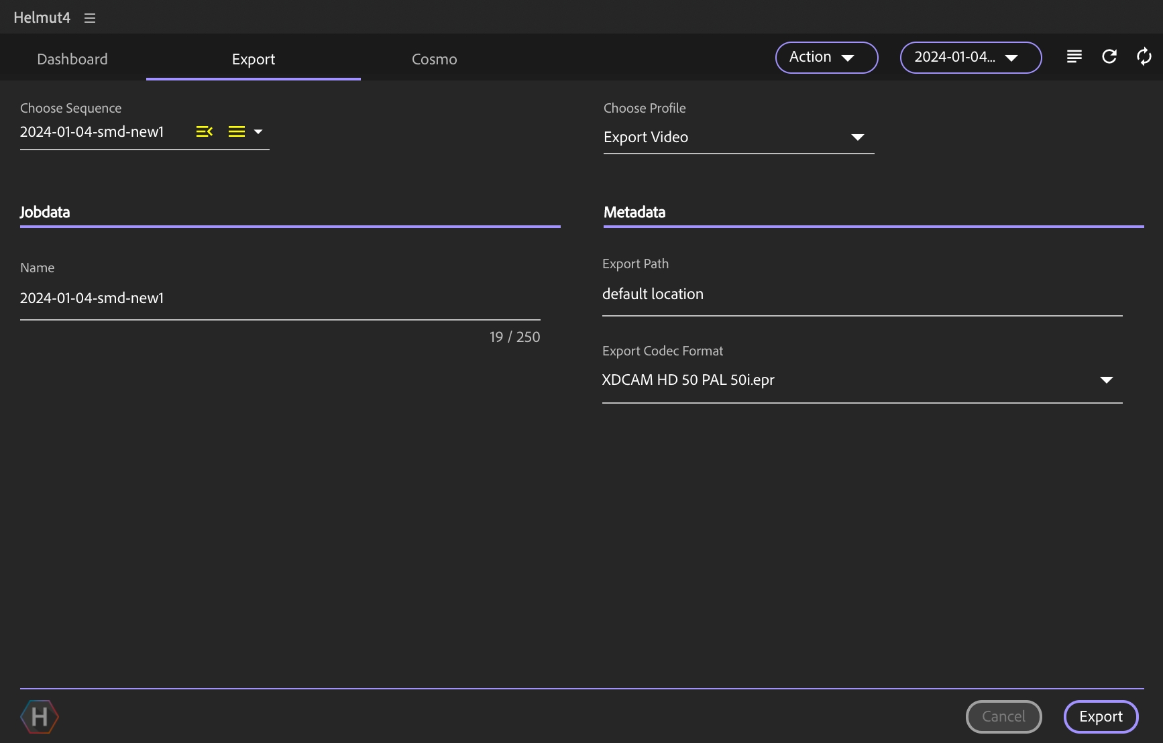1163x743 pixels.
Task: Expand the Choose Sequence dropdown arrow
Action: tap(258, 131)
